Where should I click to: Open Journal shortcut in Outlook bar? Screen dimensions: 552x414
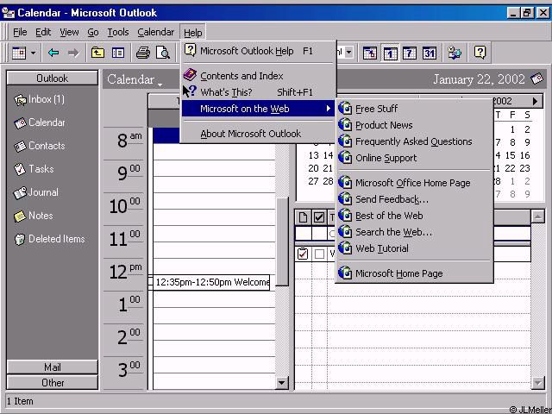coord(36,192)
